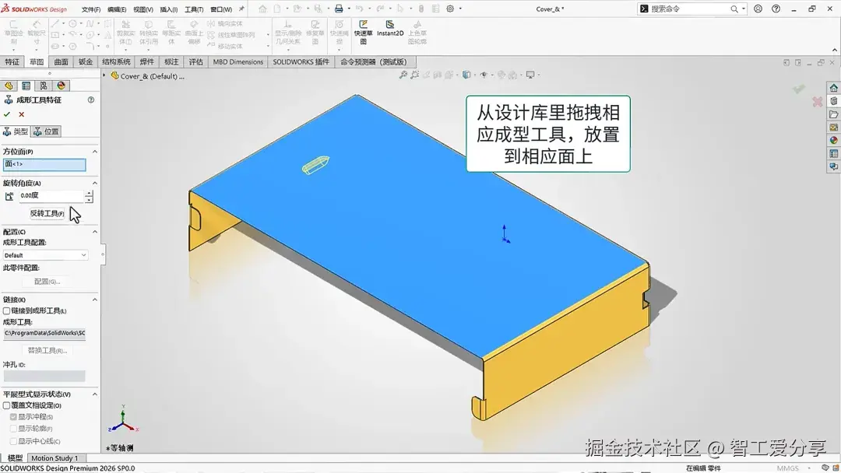The image size is (841, 473).
Task: Open the 编辑(E) menu
Action: [x=116, y=9]
